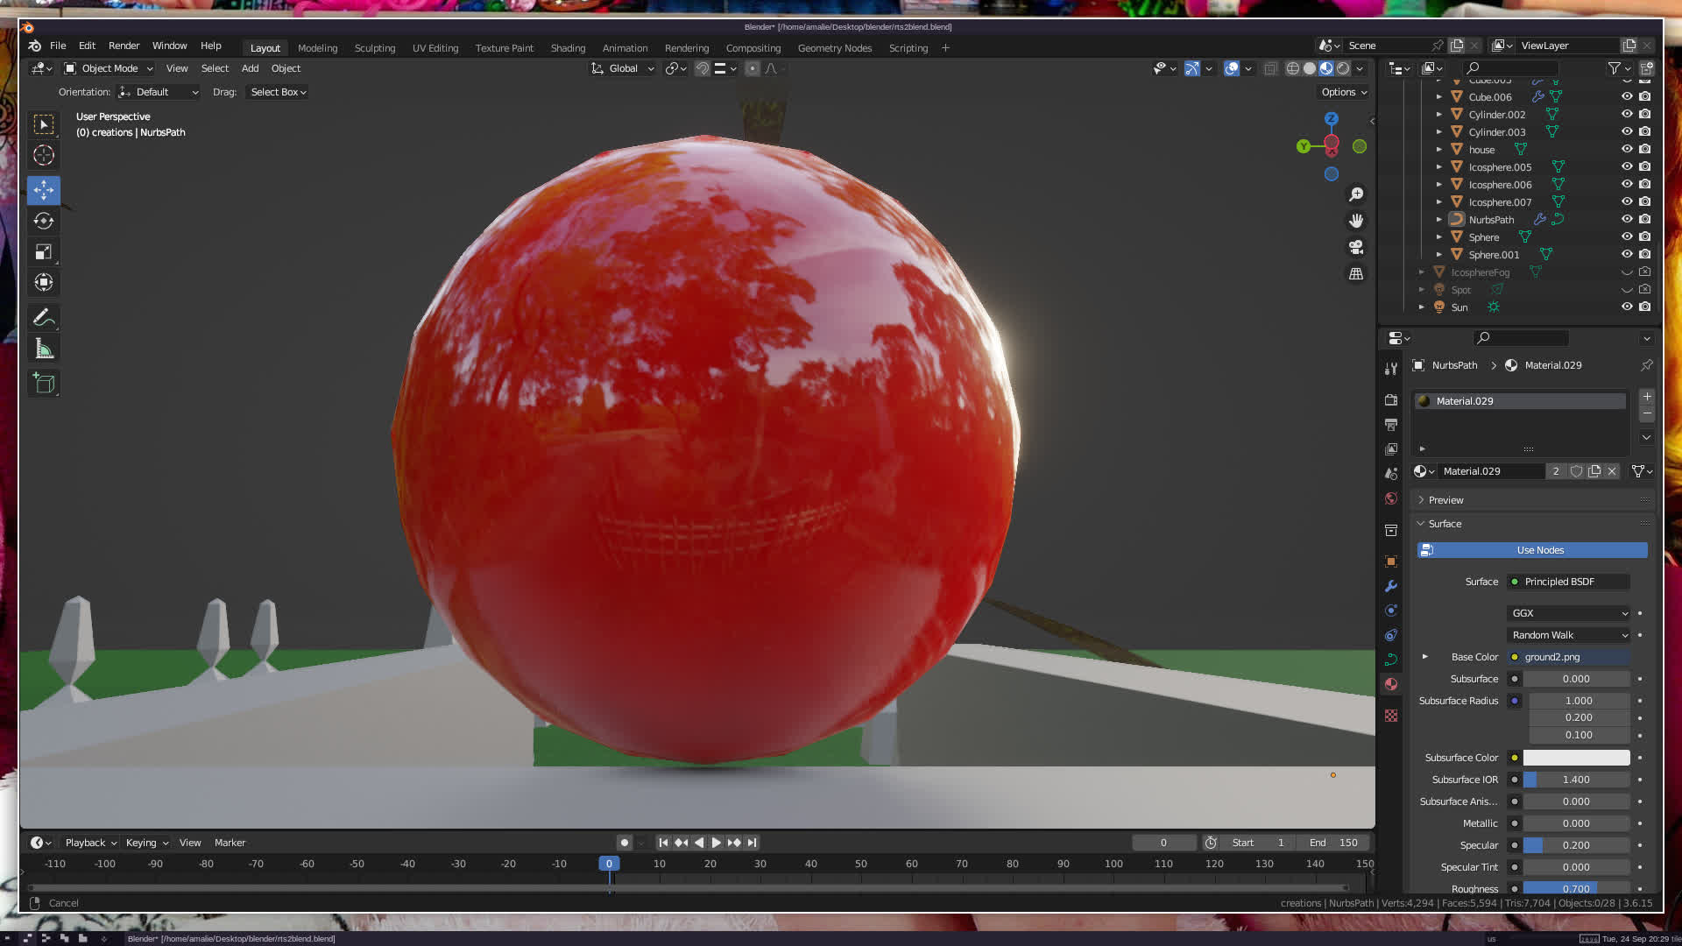Select the Measure tool

pos(44,349)
